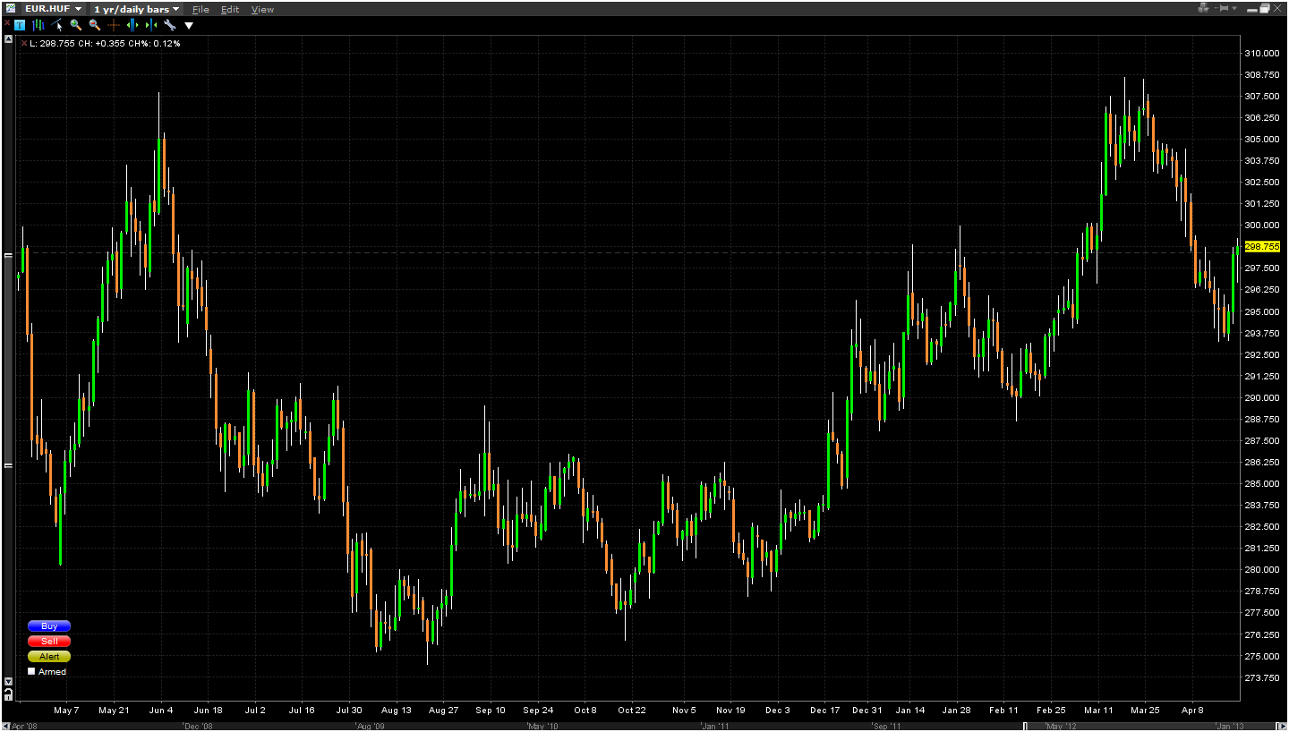Expand the white triangle toolbar menu

click(x=189, y=25)
